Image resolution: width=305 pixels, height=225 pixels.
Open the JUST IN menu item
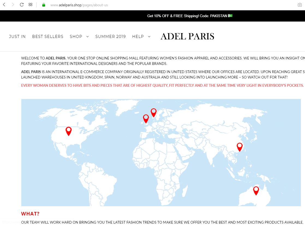pos(17,37)
